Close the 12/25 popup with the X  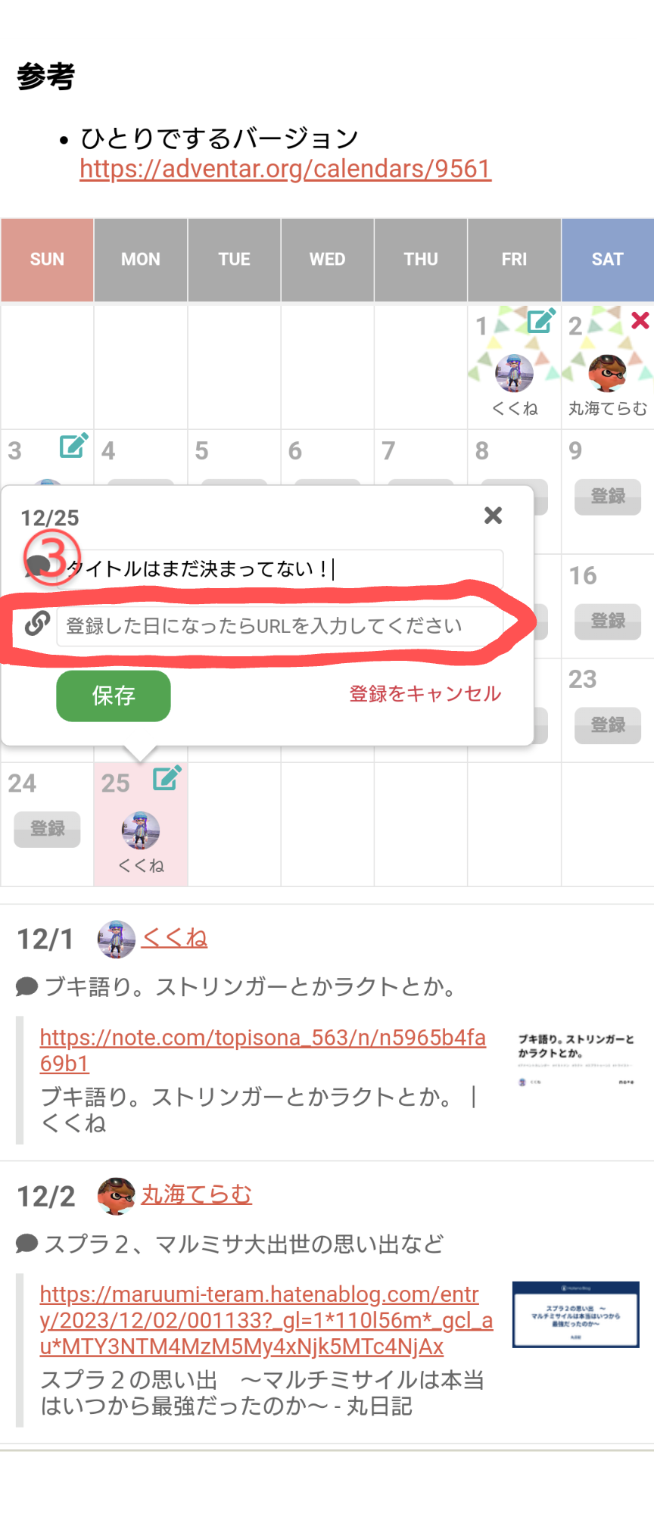494,515
